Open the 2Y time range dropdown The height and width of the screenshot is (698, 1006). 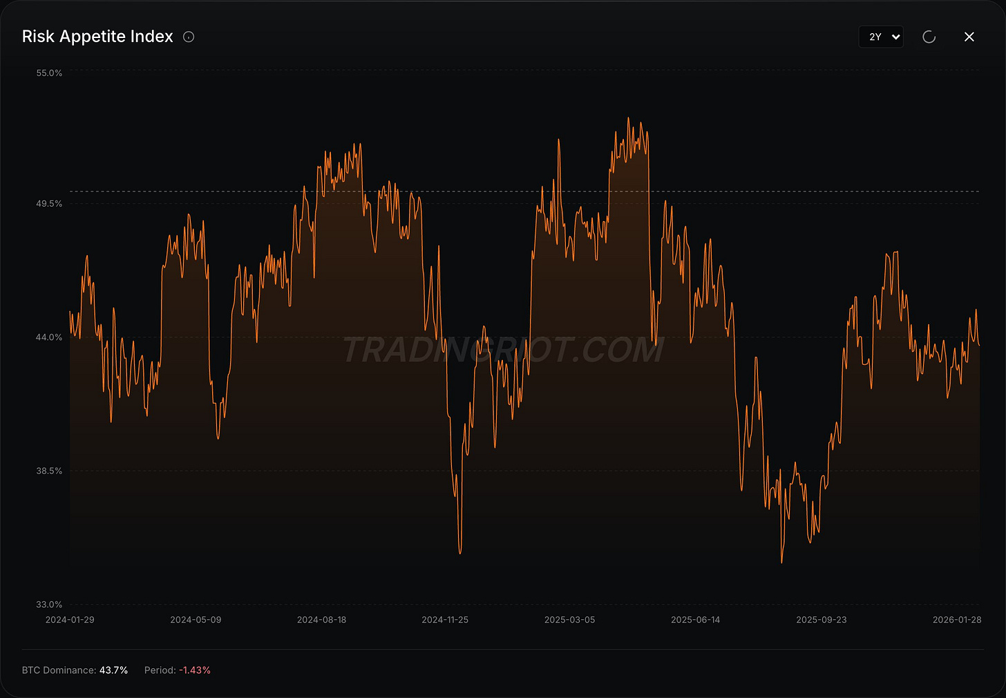(881, 37)
